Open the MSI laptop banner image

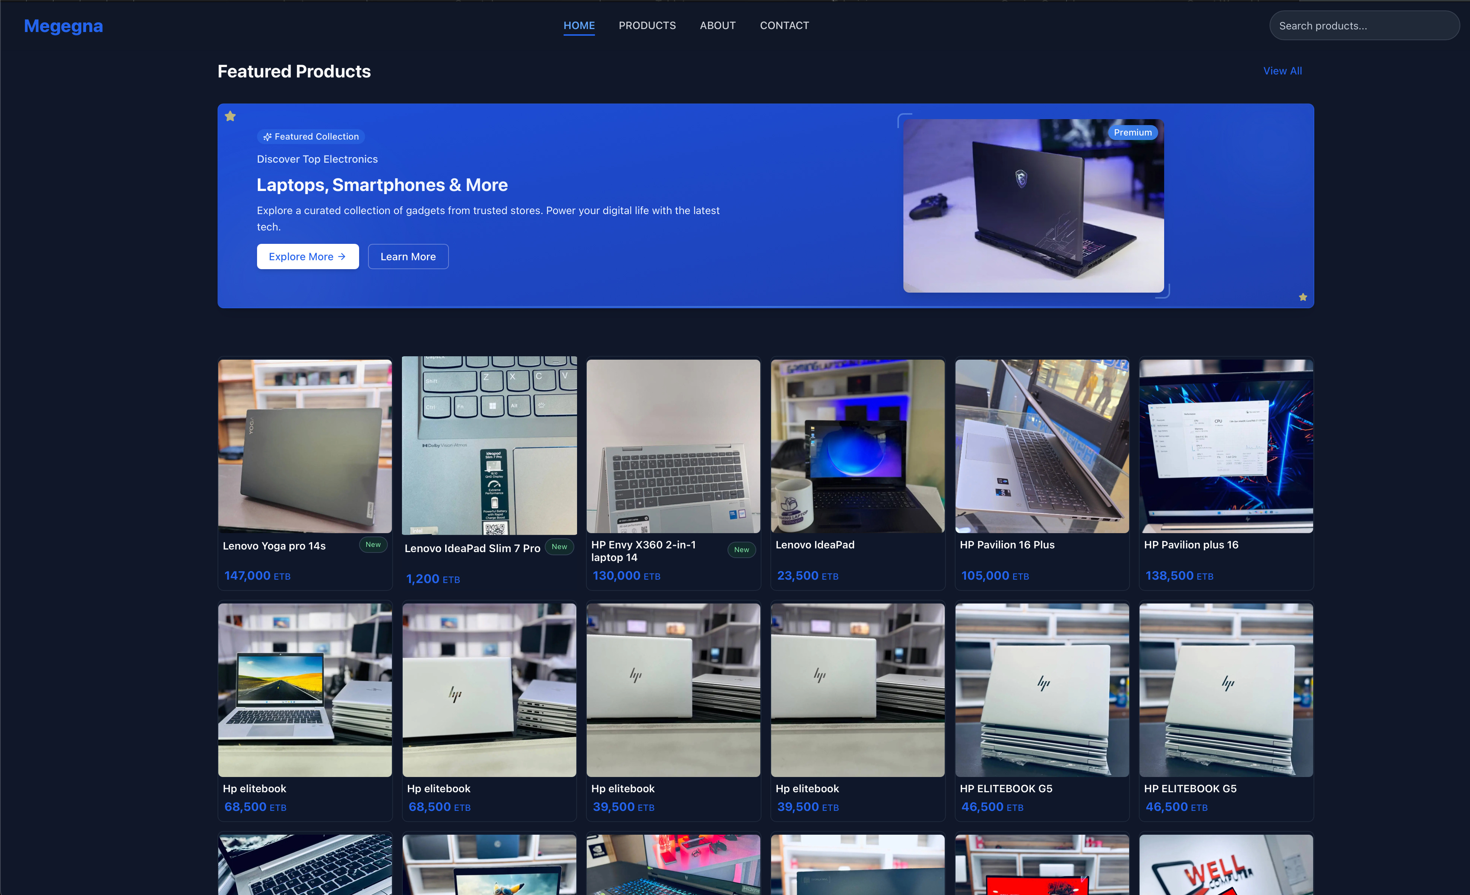(x=1033, y=206)
